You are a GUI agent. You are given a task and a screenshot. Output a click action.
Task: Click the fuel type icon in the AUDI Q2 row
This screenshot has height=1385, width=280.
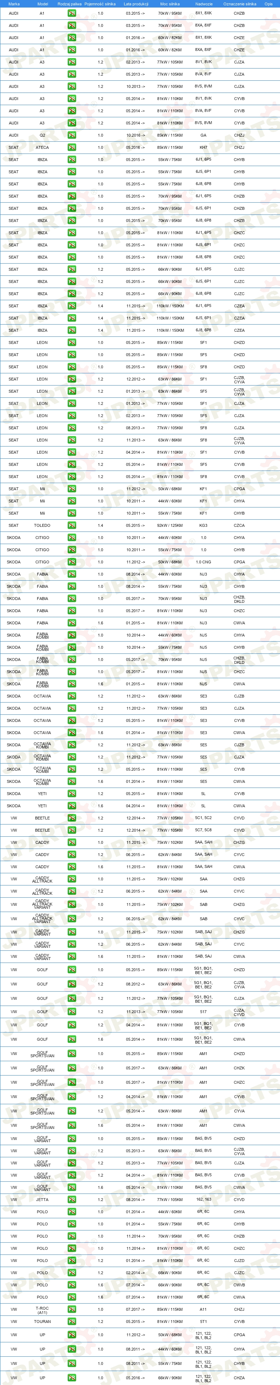coord(71,135)
